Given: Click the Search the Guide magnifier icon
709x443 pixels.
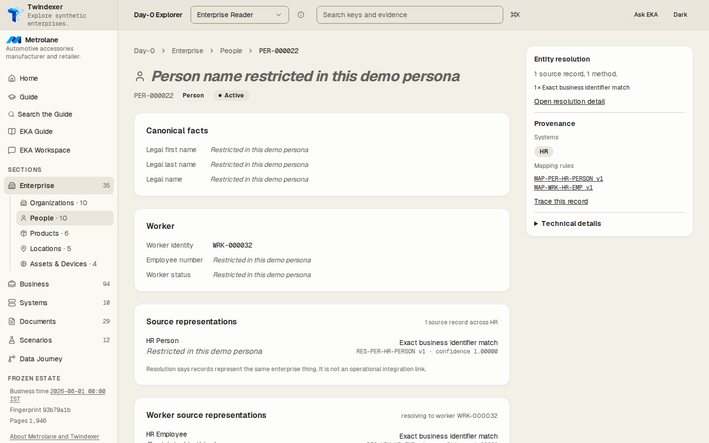Looking at the screenshot, I should point(11,114).
